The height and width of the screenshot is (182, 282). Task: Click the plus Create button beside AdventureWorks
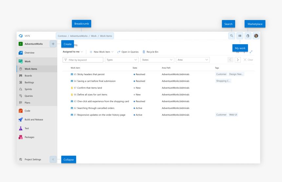53,44
